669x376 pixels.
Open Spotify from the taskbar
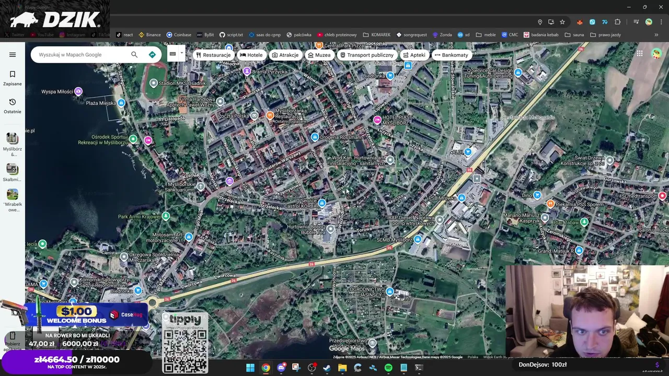click(388, 368)
